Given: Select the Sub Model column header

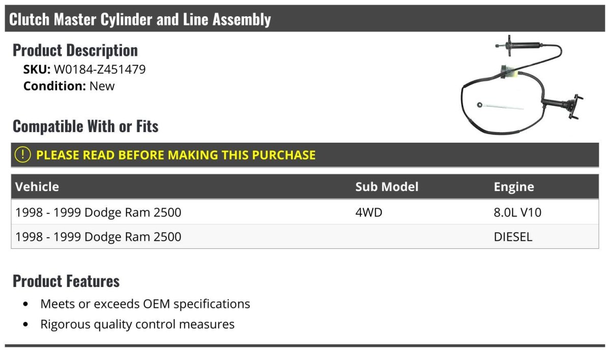Looking at the screenshot, I should [x=387, y=186].
